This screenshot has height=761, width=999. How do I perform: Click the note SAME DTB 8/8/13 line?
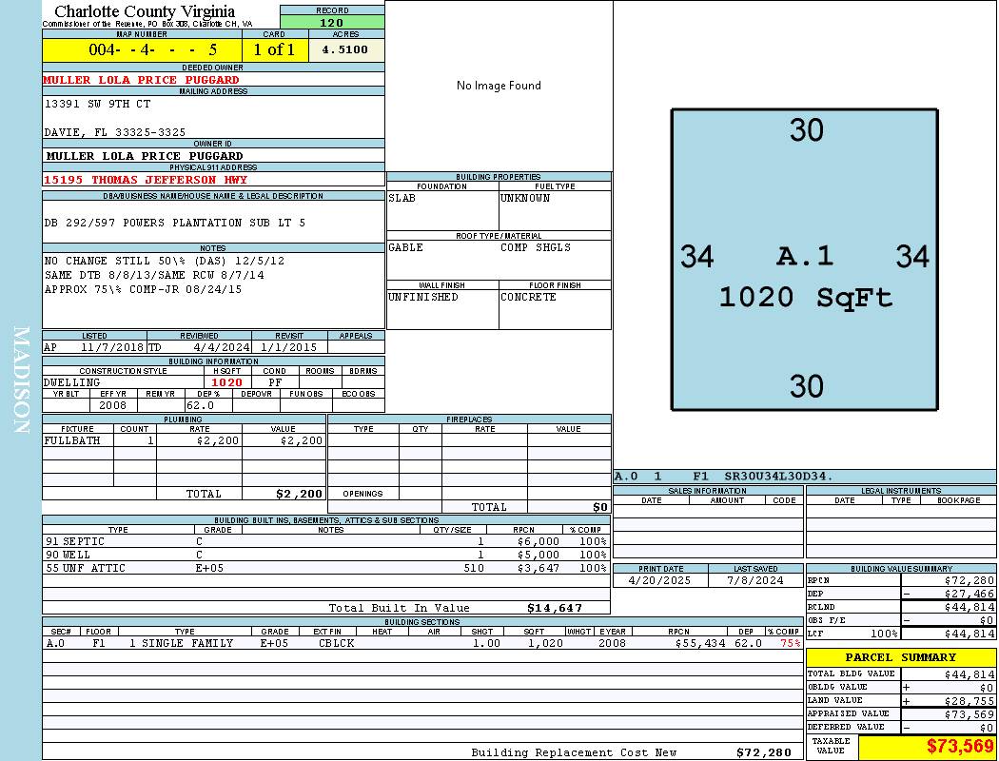(154, 275)
